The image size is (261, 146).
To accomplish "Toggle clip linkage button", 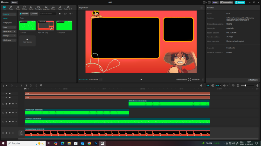I will pos(218,85).
